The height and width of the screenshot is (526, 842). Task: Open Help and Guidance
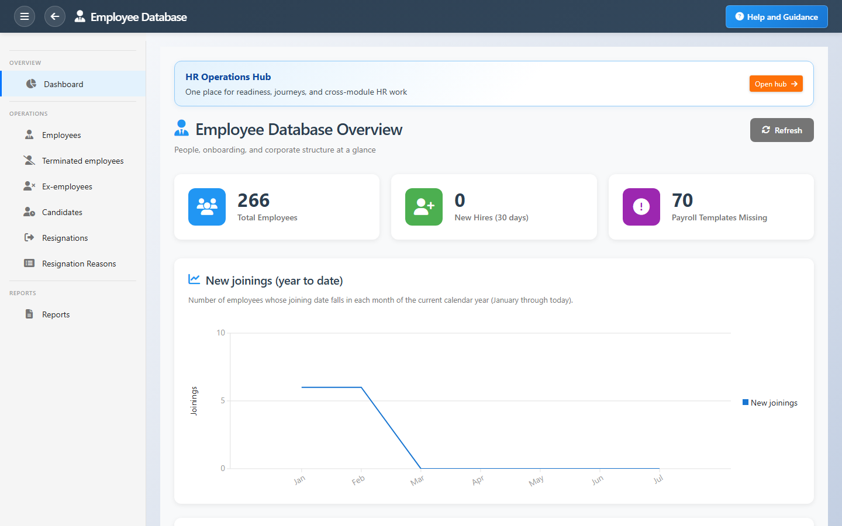click(777, 16)
